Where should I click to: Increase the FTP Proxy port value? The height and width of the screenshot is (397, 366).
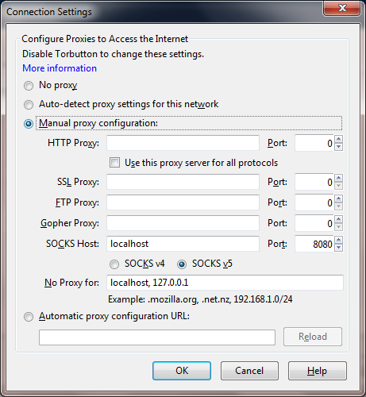click(x=339, y=198)
